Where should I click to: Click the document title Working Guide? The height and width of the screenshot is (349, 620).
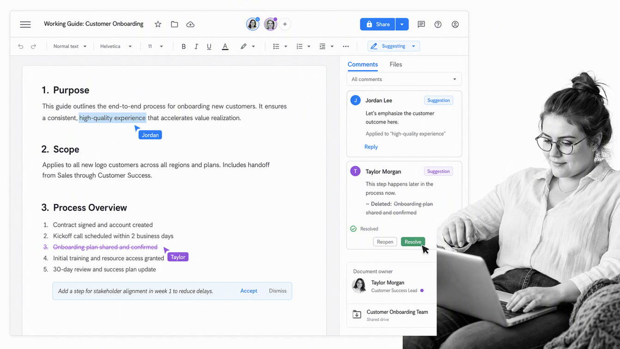click(94, 24)
